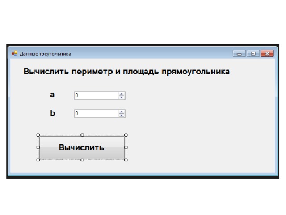Increase value a with the up arrow
Screen dimensions: 286x215
click(122, 94)
